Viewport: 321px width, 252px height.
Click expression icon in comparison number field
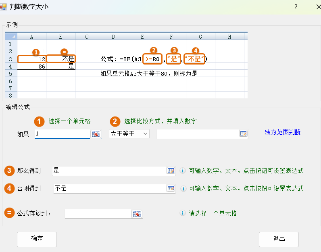243,133
